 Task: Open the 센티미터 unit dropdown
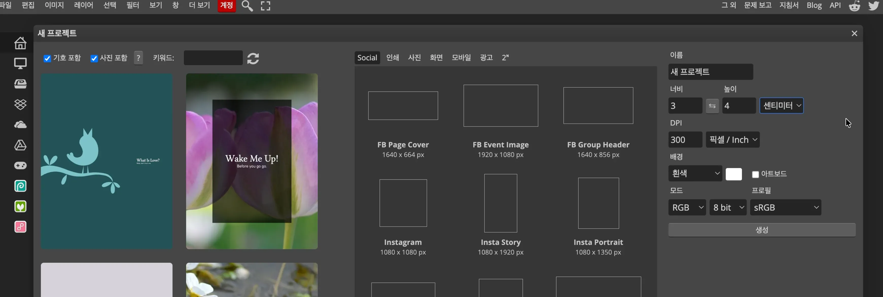782,105
